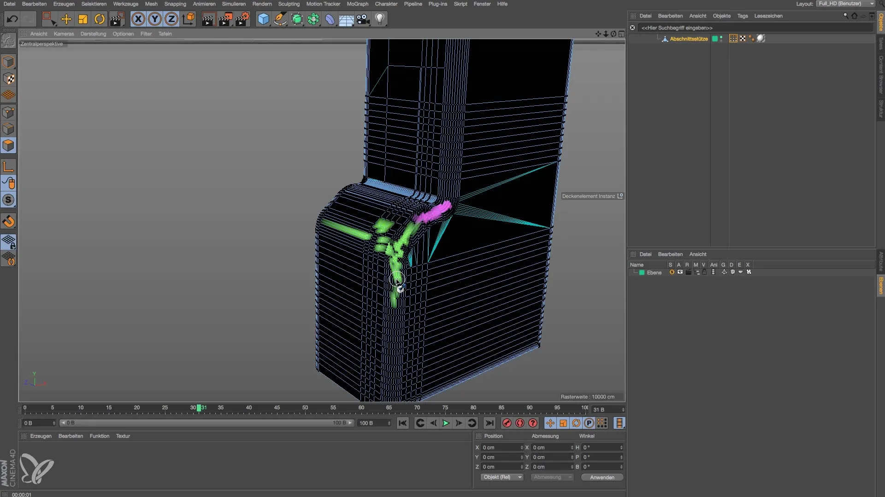Open the Array modeling objects icon

313,19
